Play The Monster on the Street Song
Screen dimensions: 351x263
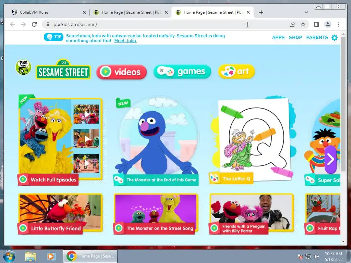click(x=156, y=214)
